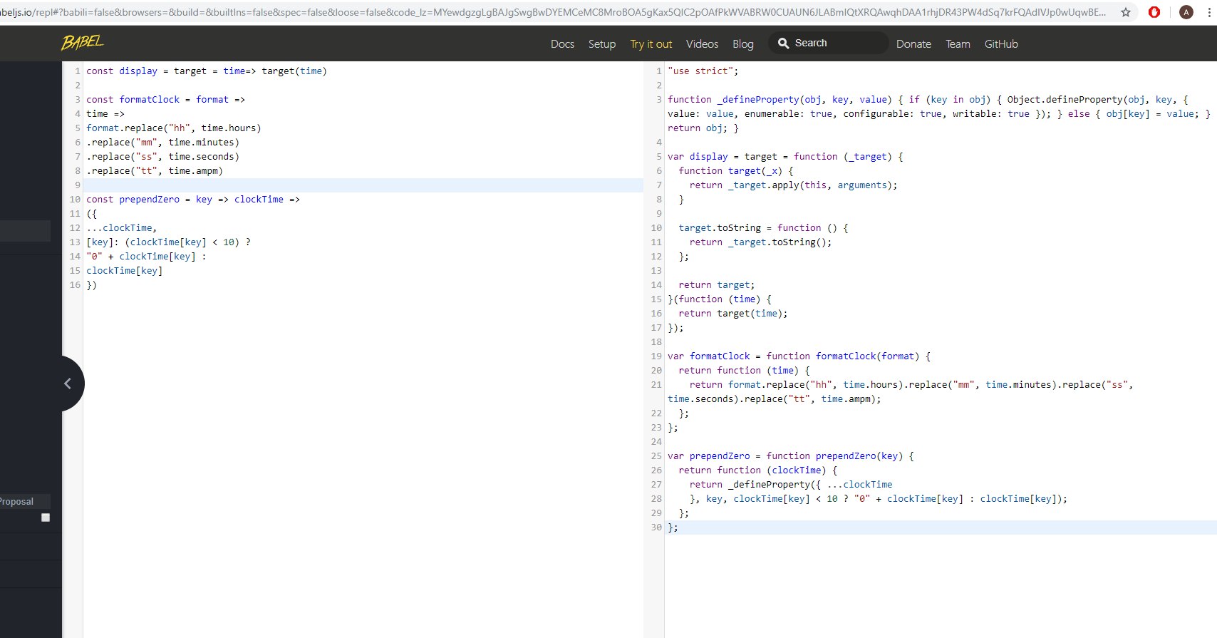Open the Opera red extension icon
Viewport: 1217px width, 638px height.
click(x=1154, y=12)
